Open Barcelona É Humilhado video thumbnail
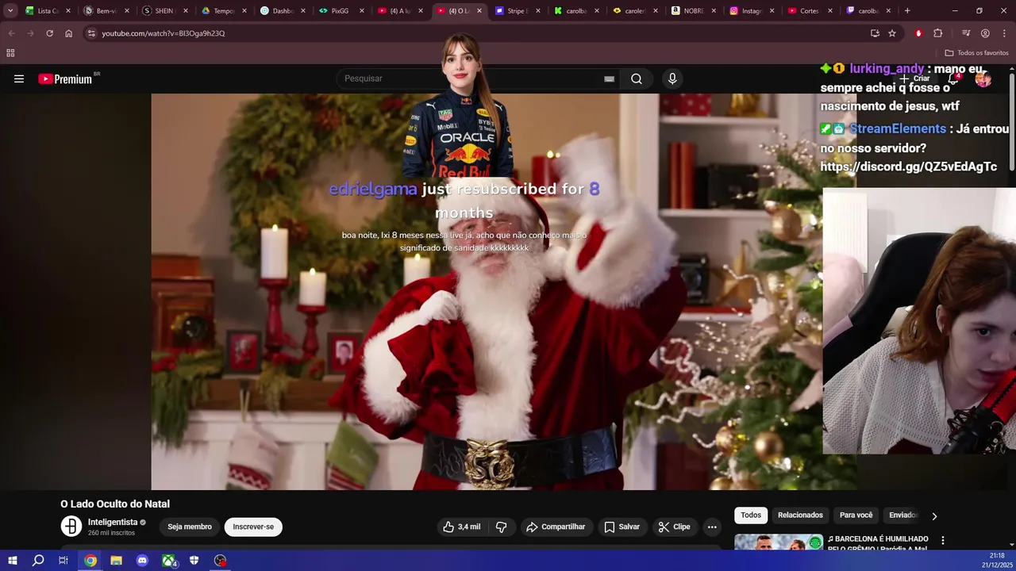This screenshot has height=571, width=1016. tap(778, 542)
